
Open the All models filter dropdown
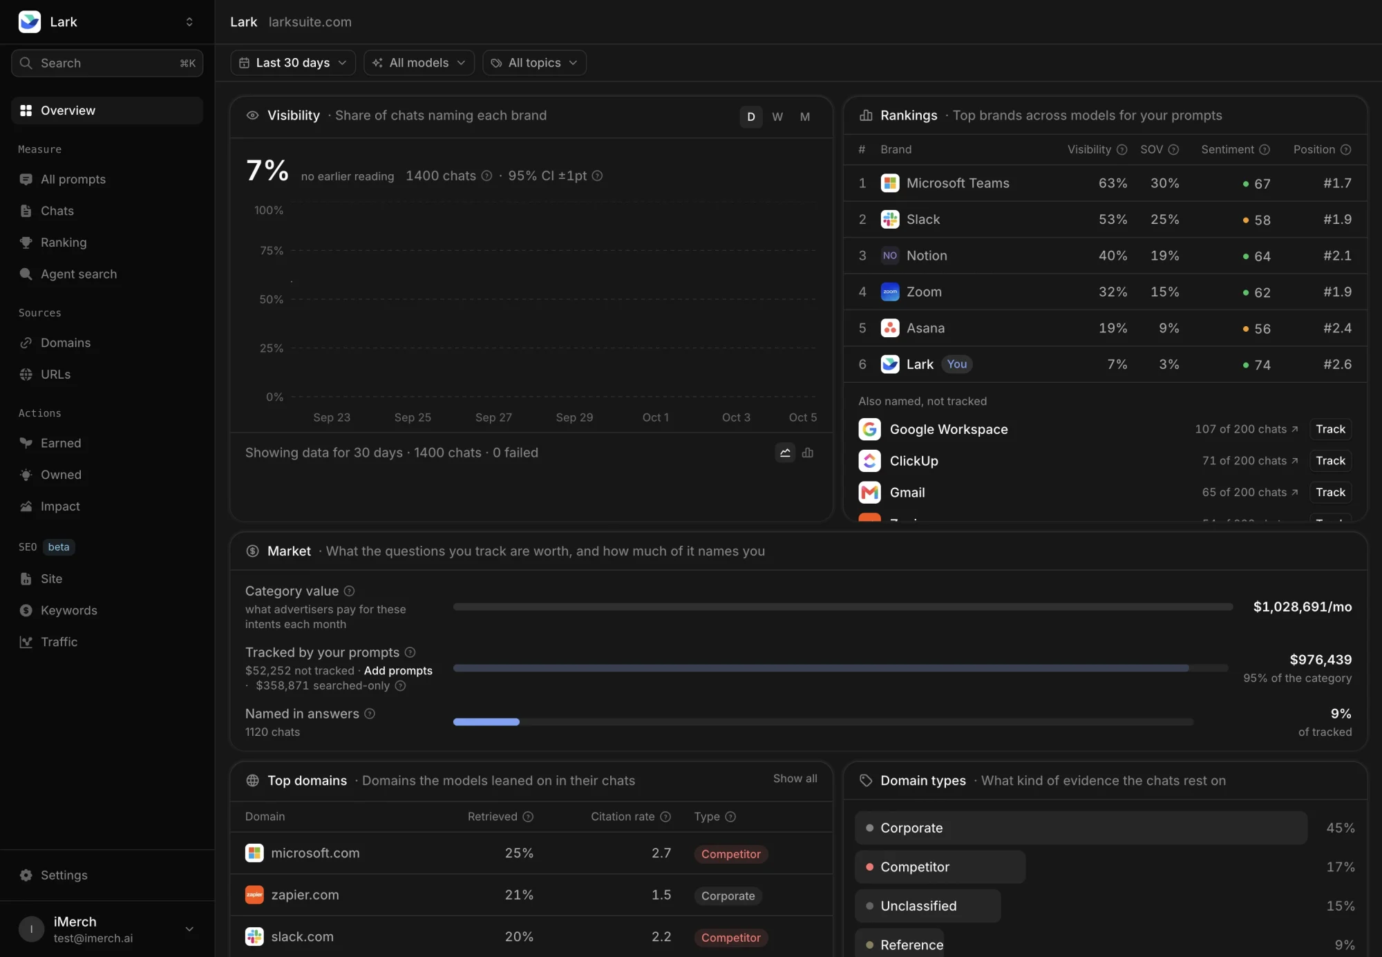[419, 63]
